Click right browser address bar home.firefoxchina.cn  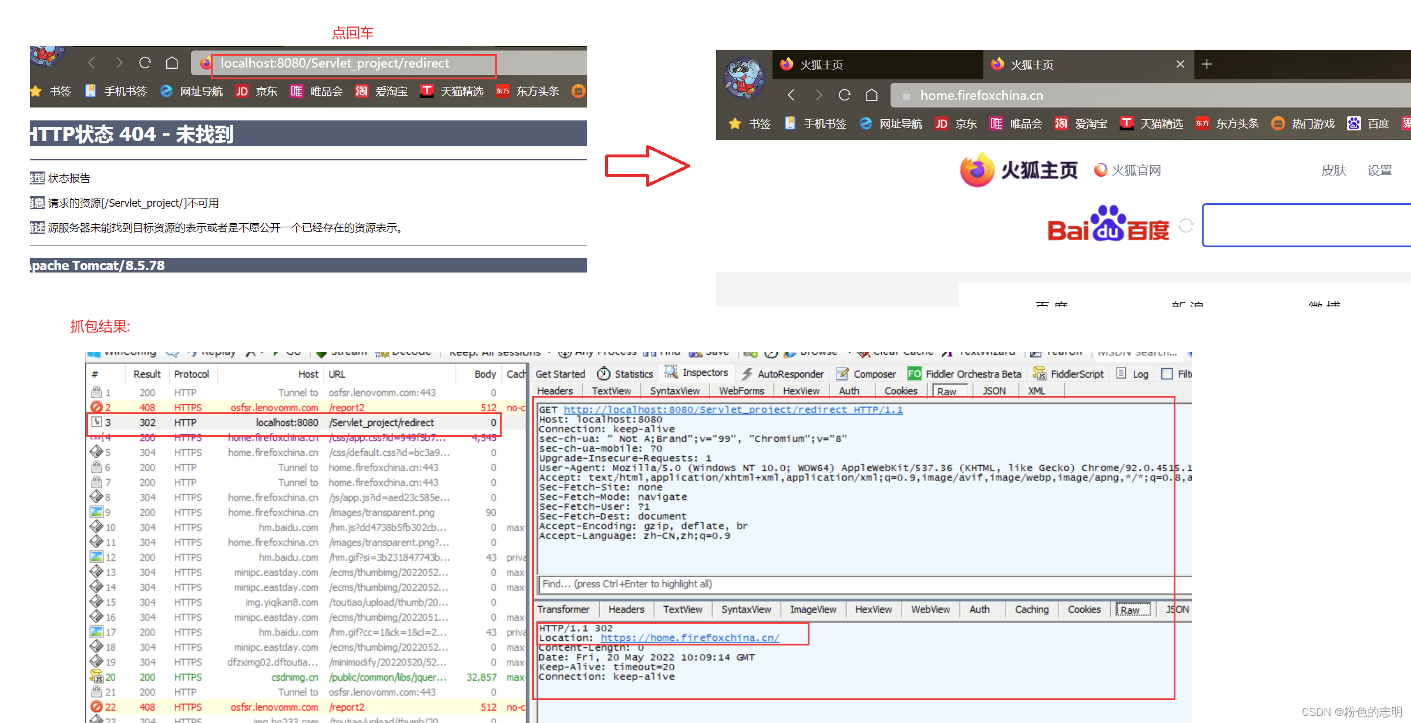(x=1151, y=95)
